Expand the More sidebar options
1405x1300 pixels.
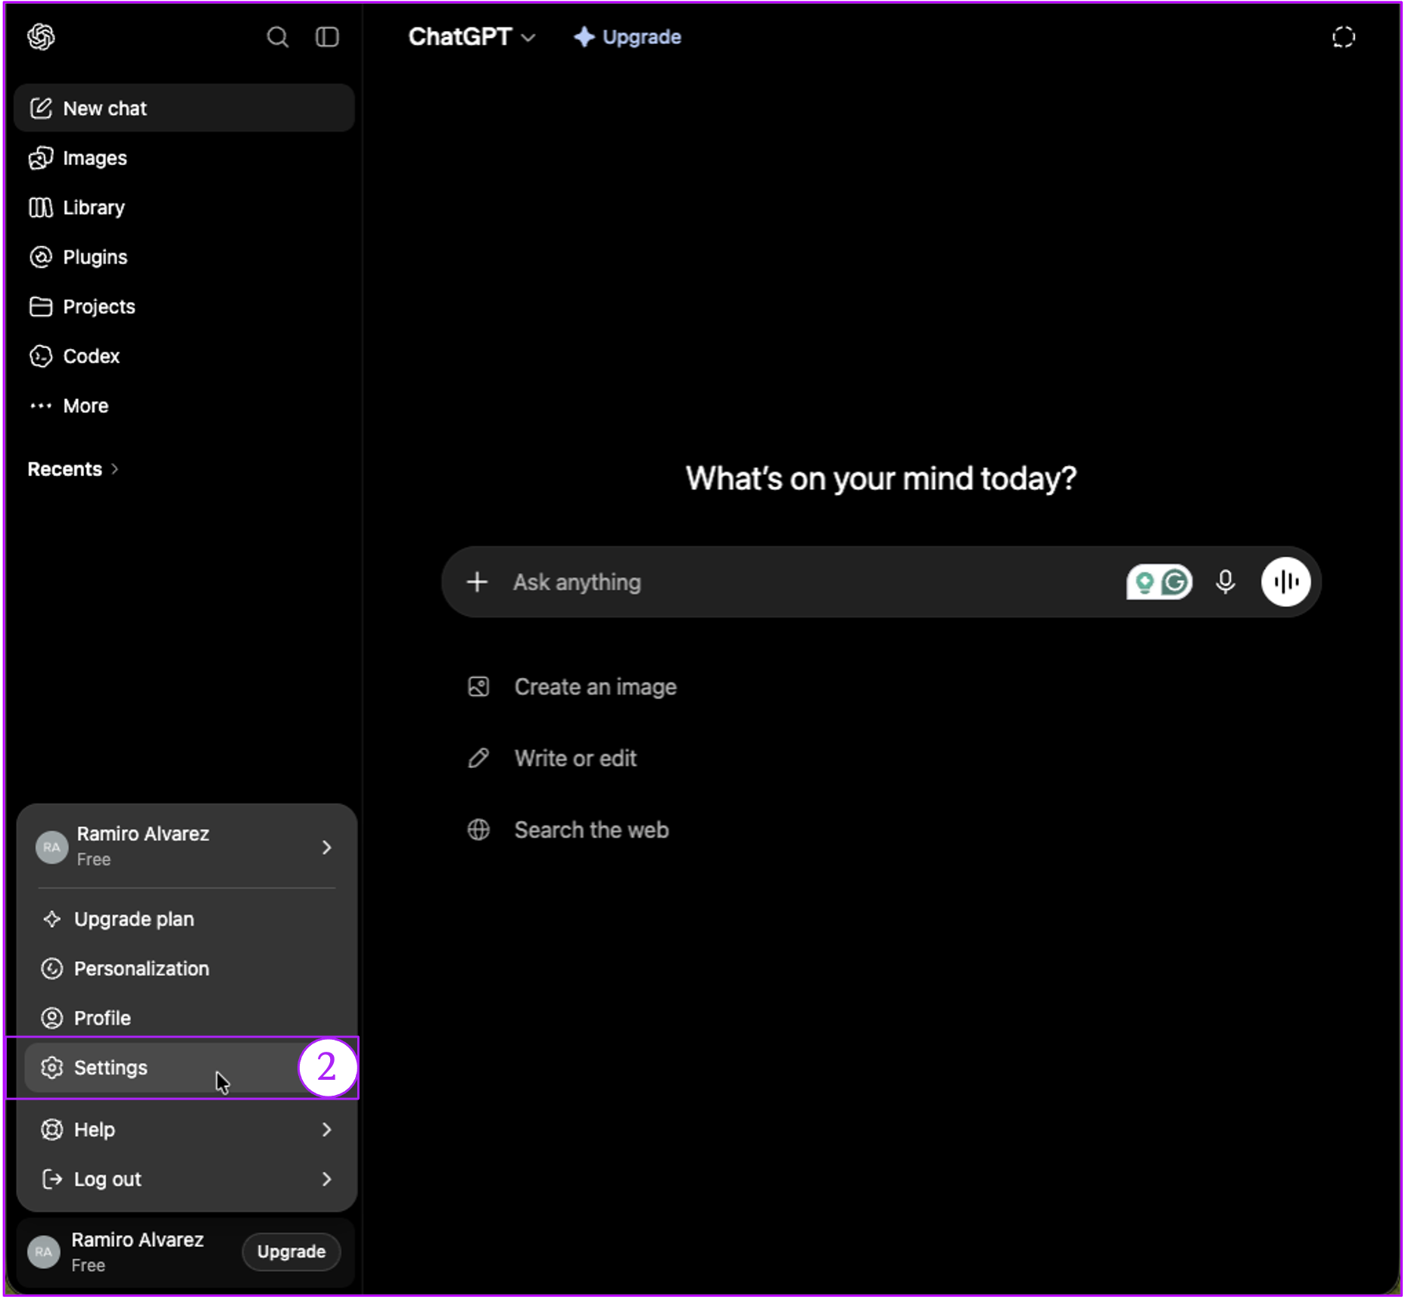184,406
